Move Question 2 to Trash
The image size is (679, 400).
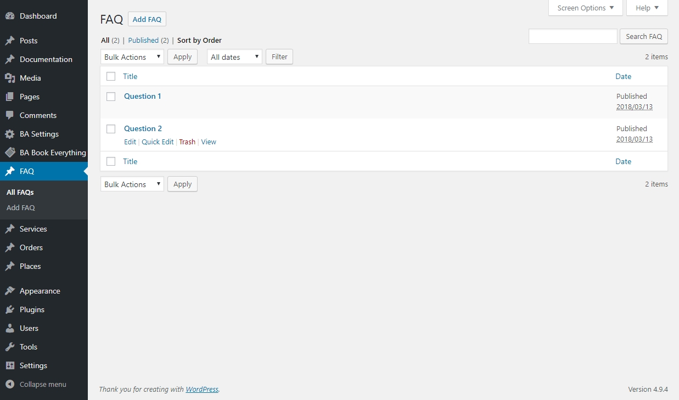[187, 142]
